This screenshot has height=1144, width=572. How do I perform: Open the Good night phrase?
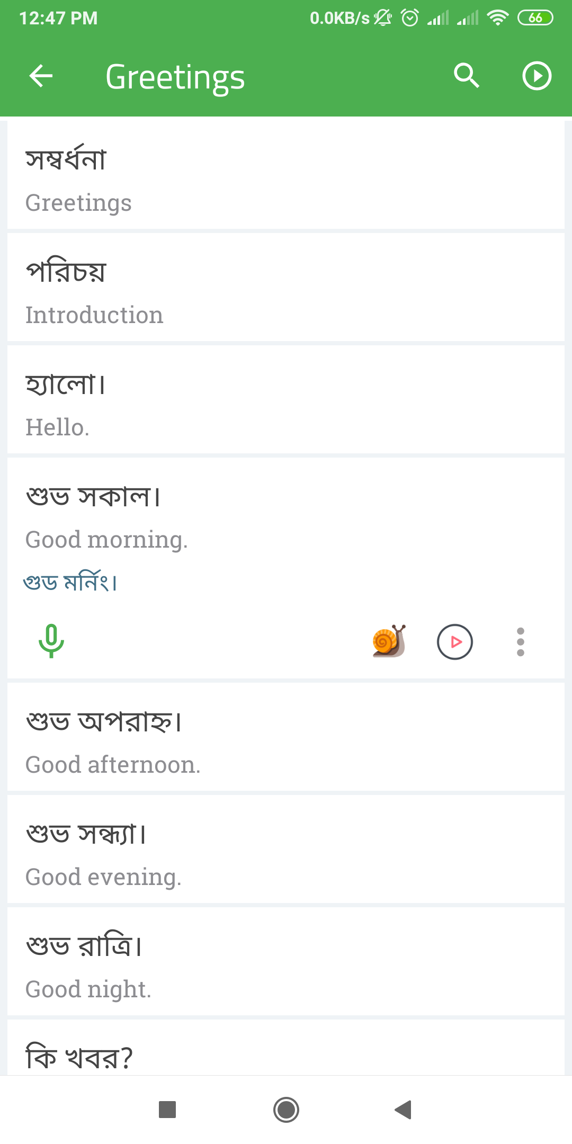(286, 961)
